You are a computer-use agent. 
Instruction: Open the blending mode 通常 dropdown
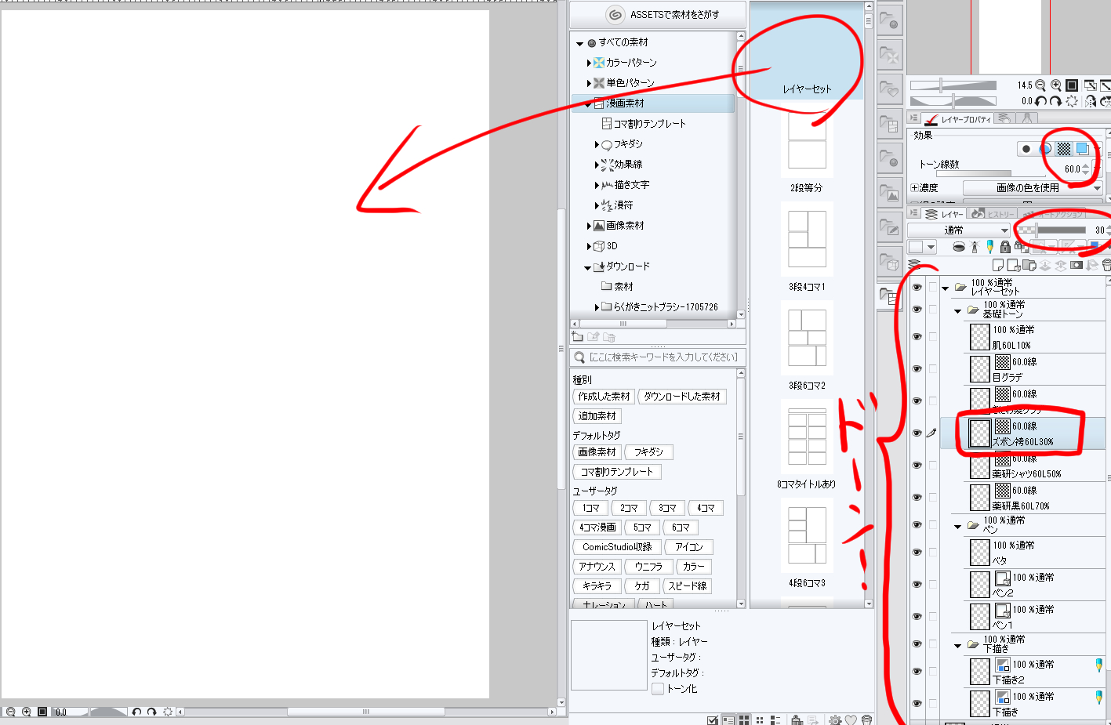(959, 230)
